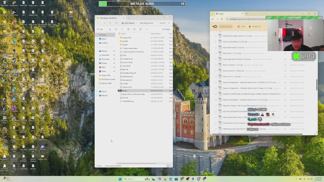
Task: Click the MediaFire flame logo
Action: tap(215, 26)
